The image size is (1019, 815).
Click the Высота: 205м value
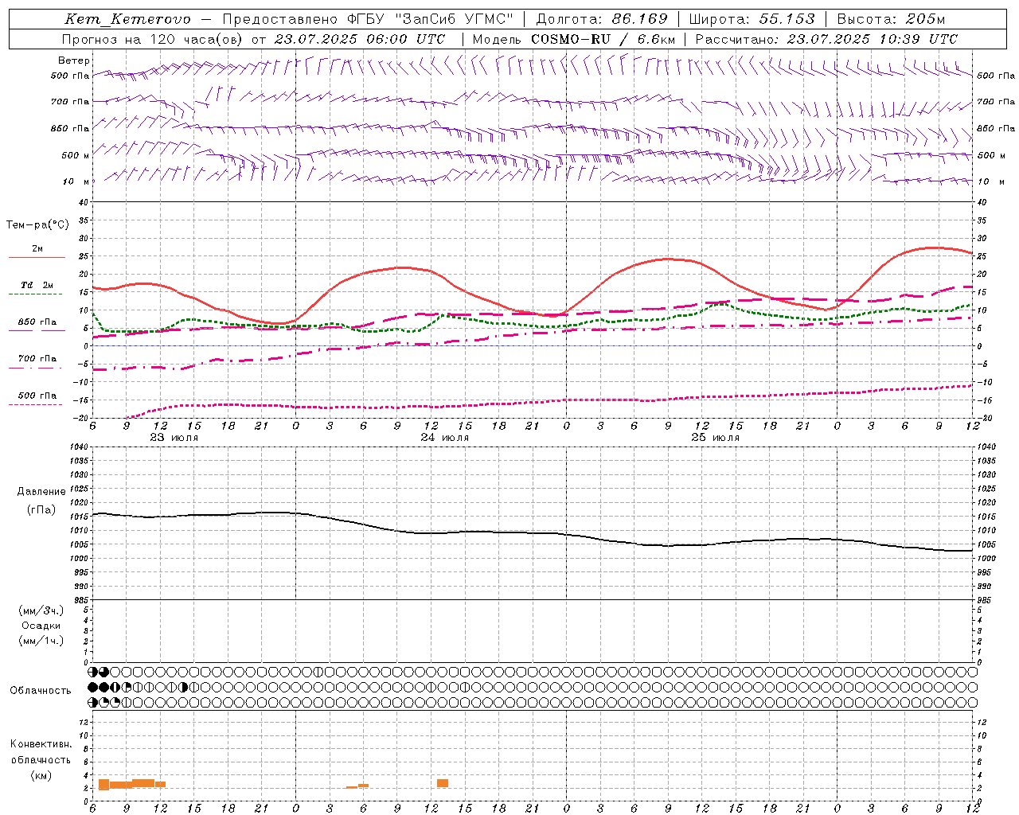point(892,20)
